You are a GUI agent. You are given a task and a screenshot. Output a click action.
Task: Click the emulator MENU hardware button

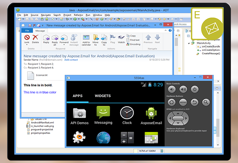[x=183, y=102]
